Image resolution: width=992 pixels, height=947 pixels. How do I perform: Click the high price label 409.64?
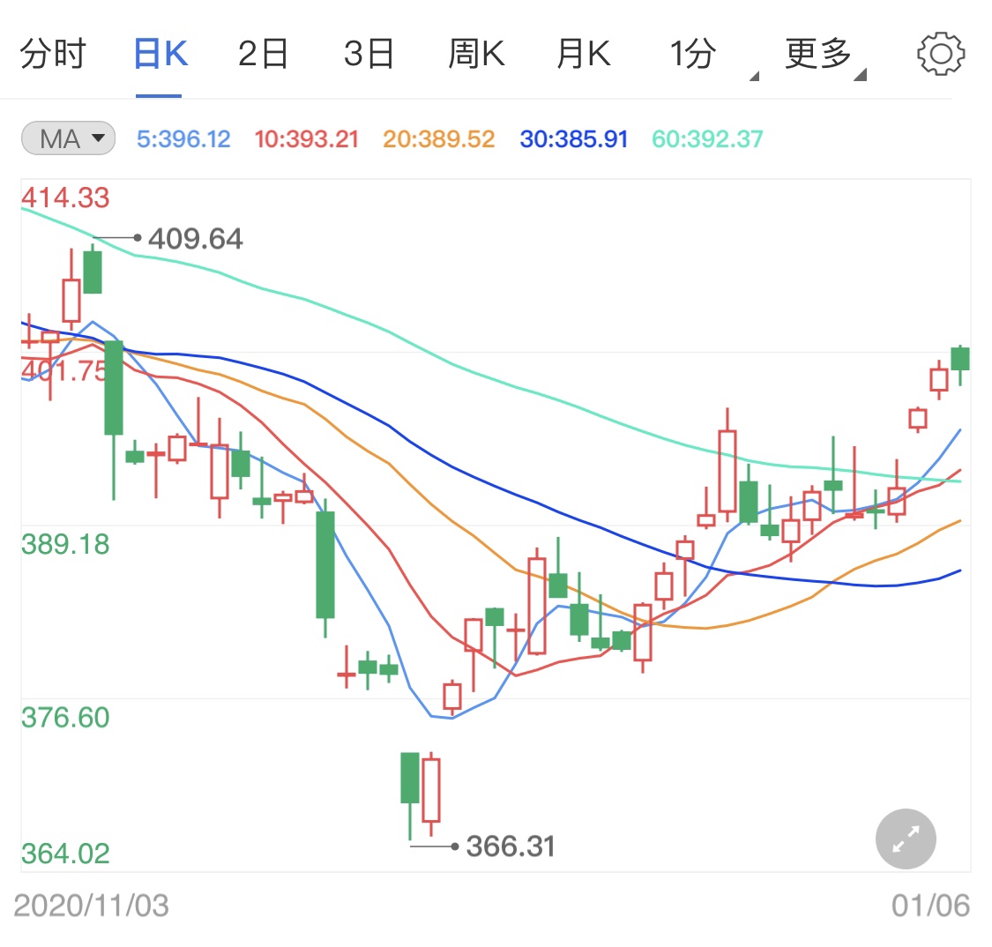(x=196, y=239)
